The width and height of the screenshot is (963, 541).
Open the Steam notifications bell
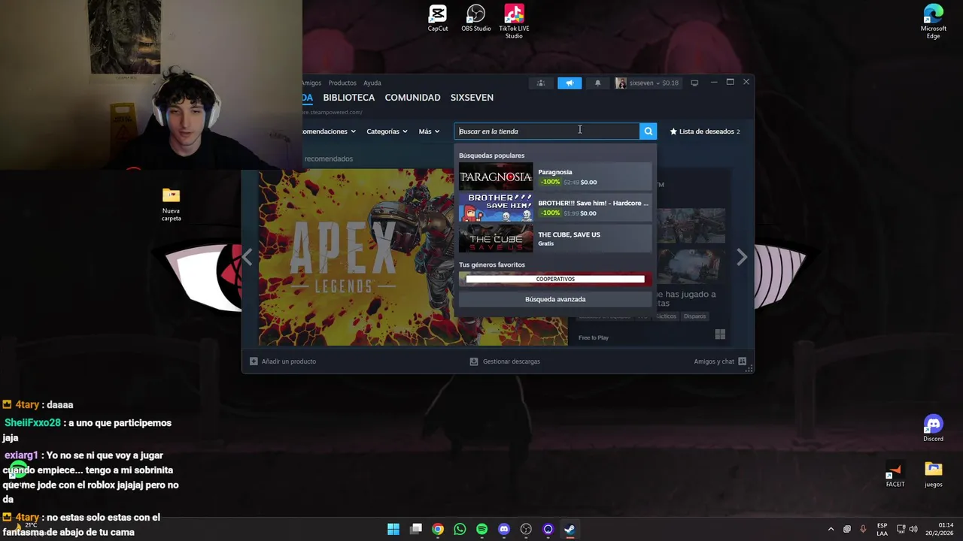click(597, 83)
